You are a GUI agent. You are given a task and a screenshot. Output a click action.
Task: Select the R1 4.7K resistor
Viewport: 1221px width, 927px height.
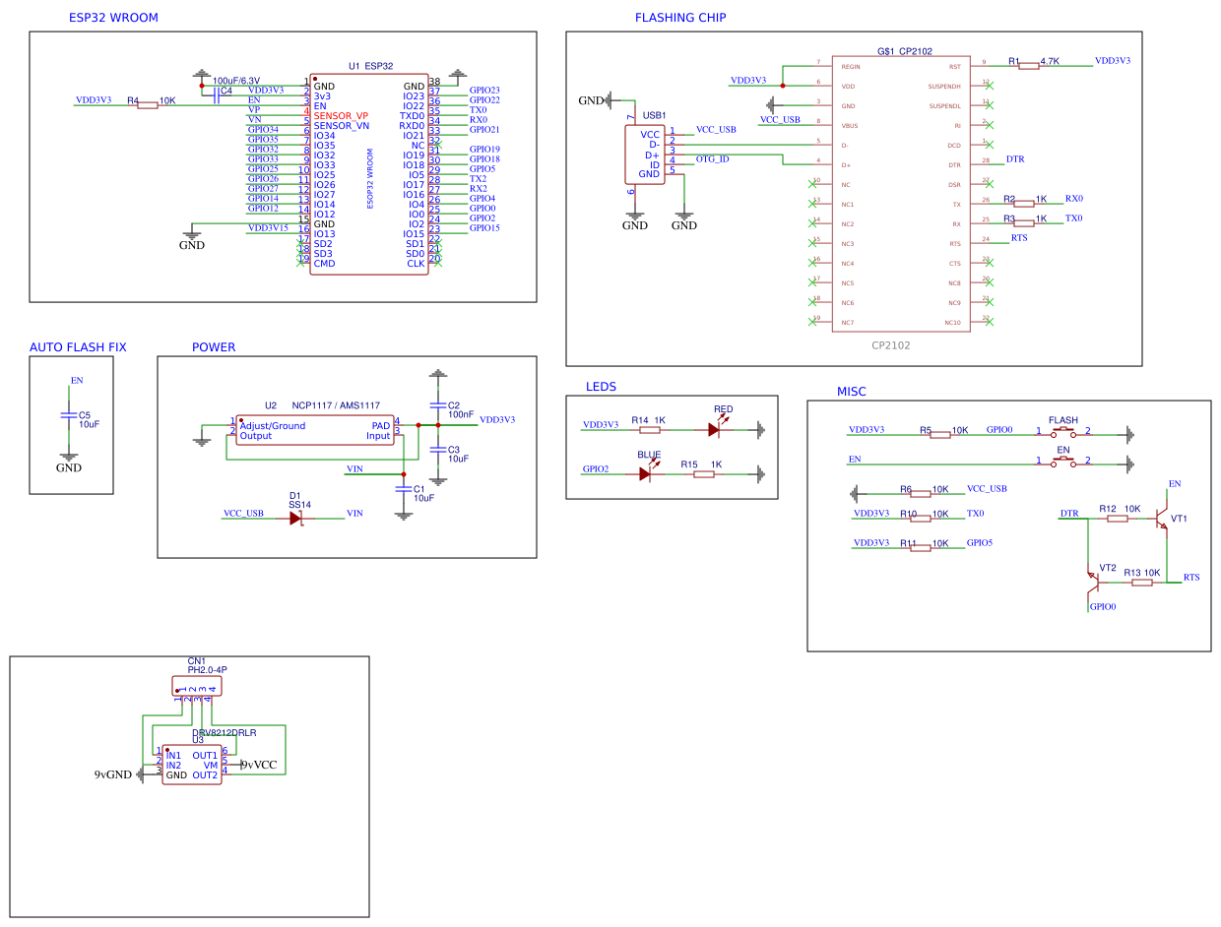click(x=1029, y=66)
